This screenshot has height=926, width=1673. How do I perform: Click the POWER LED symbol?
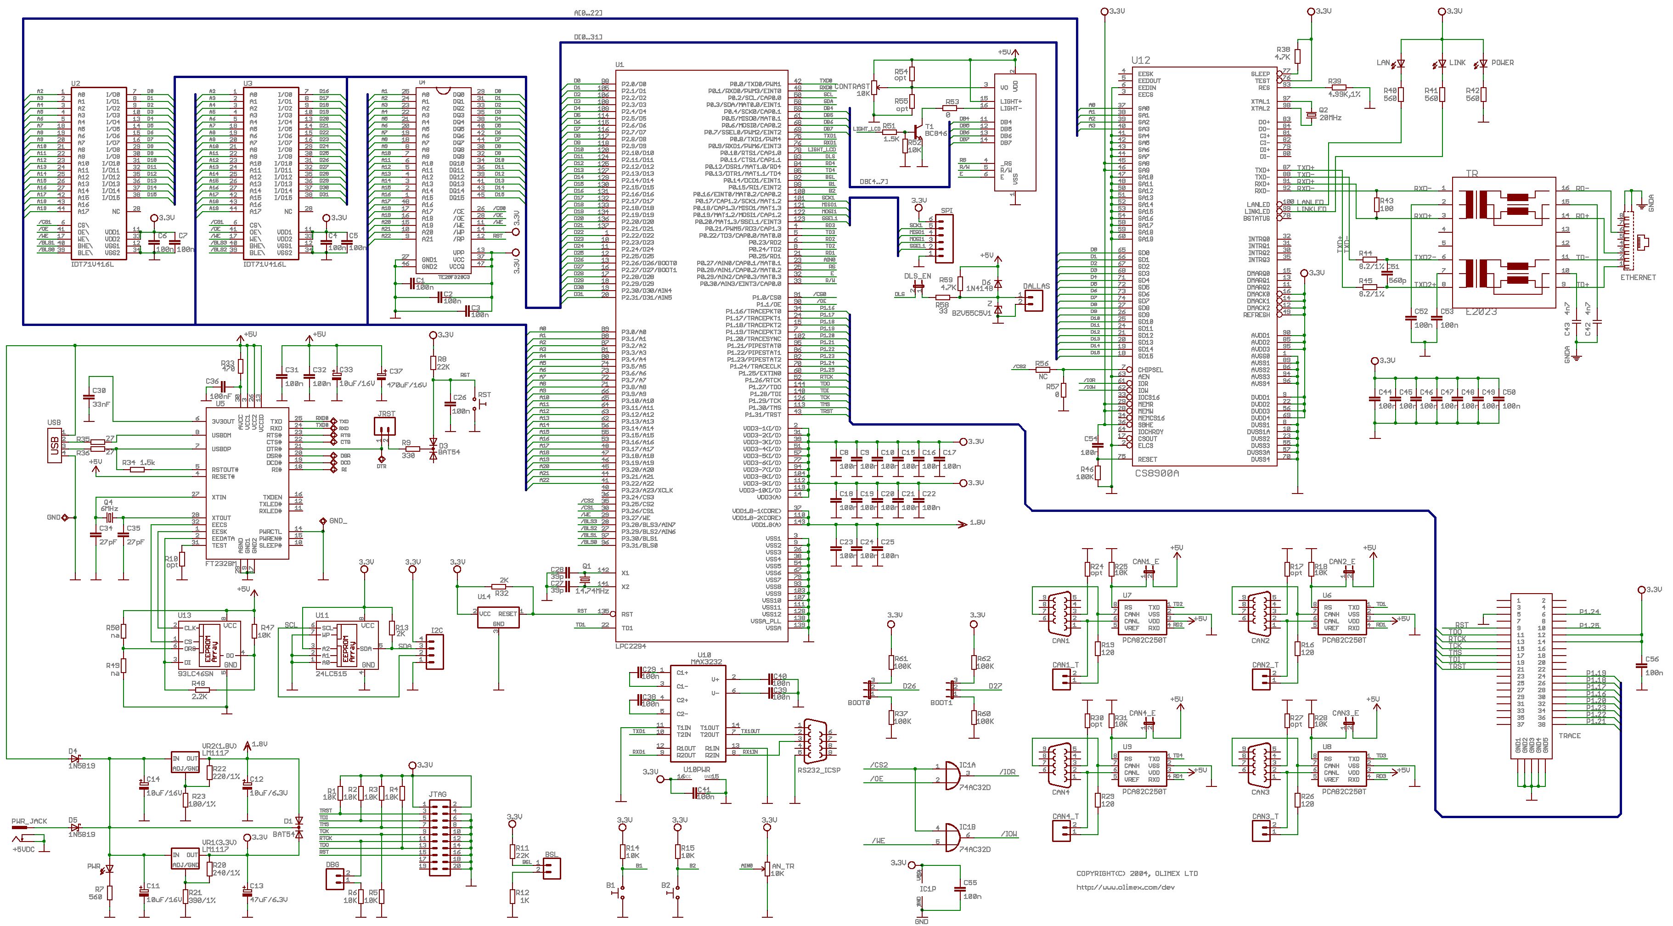tap(1483, 64)
